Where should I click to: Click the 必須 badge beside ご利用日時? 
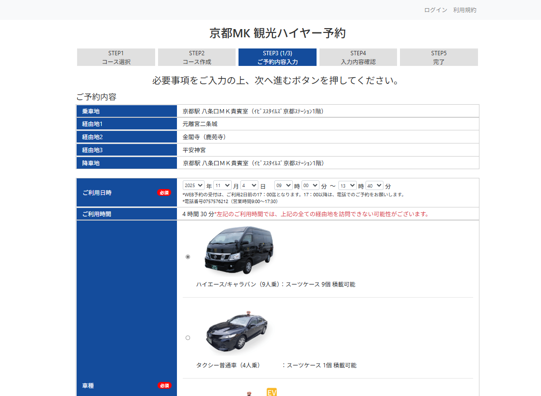[164, 193]
